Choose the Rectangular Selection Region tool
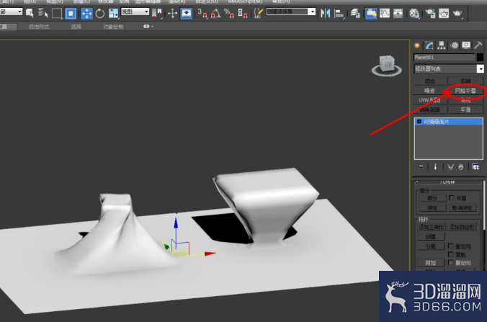Image resolution: width=487 pixels, height=322 pixels. point(57,14)
